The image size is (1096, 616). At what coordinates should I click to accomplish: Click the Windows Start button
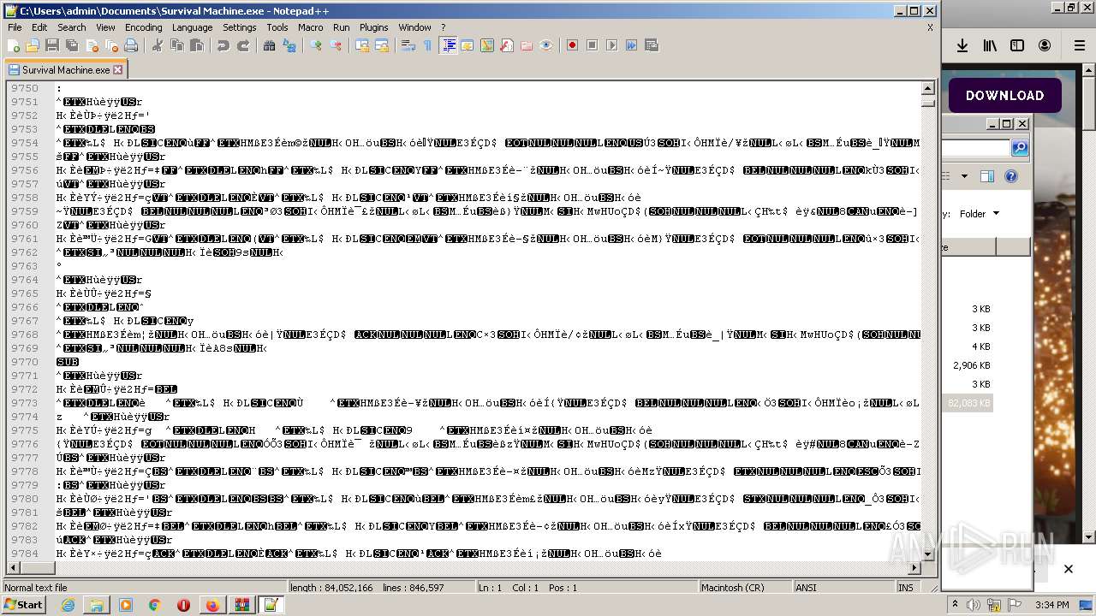(x=23, y=605)
